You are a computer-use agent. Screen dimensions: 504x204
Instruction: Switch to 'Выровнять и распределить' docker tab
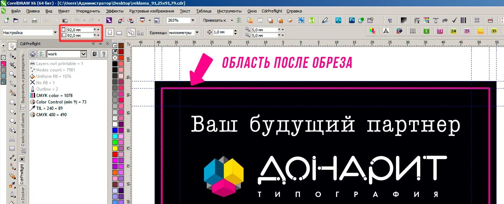point(22,81)
